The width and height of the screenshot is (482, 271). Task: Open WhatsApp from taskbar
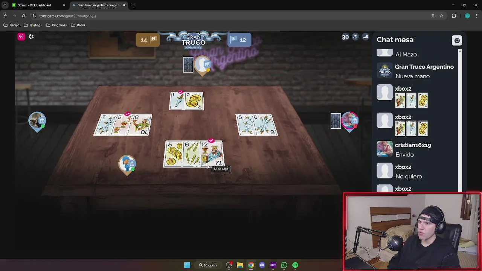284,265
